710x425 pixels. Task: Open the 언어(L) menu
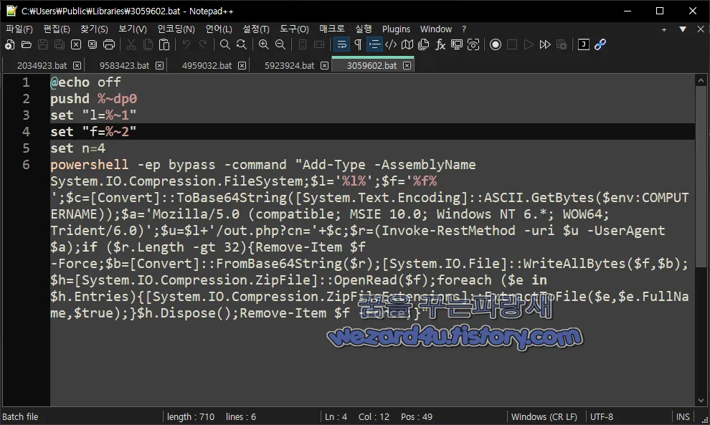coord(219,29)
